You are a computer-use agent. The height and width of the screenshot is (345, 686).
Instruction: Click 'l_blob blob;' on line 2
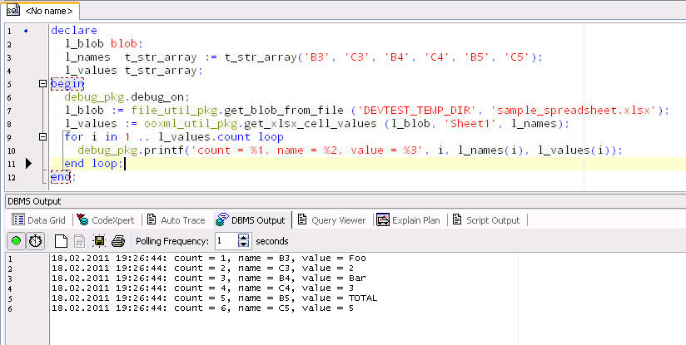104,44
